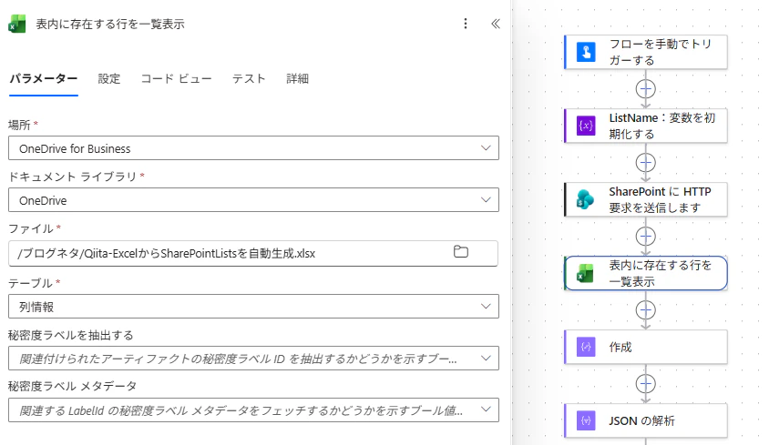Expand the ドキュメント ライブラリ dropdown
This screenshot has width=769, height=445.
point(253,200)
